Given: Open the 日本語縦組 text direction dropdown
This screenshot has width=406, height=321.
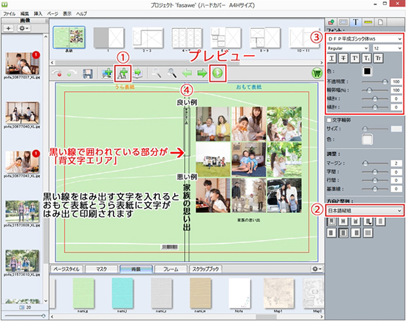Looking at the screenshot, I should tap(364, 210).
